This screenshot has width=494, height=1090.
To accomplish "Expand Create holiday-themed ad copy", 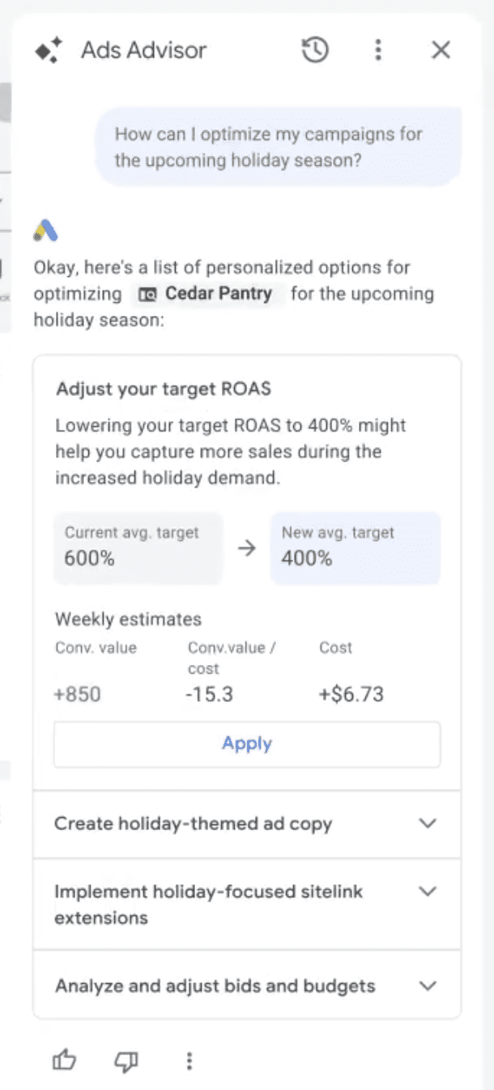I will [x=427, y=824].
